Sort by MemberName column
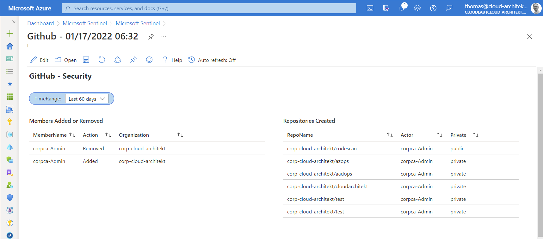Viewport: 543px width, 239px height. (72, 135)
